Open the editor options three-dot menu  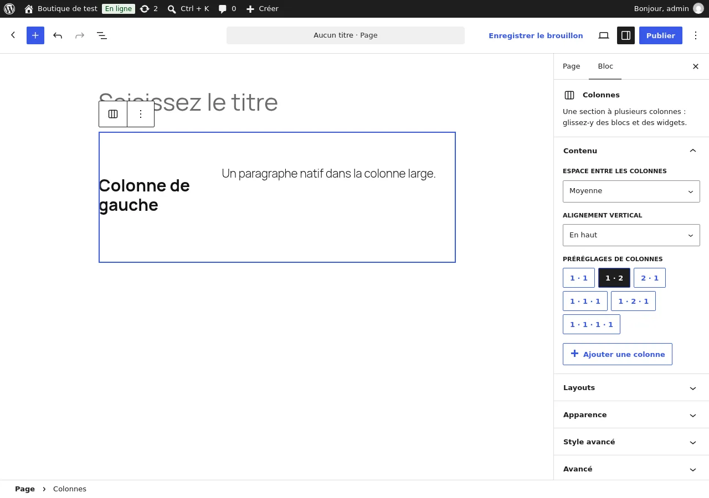[x=696, y=35]
